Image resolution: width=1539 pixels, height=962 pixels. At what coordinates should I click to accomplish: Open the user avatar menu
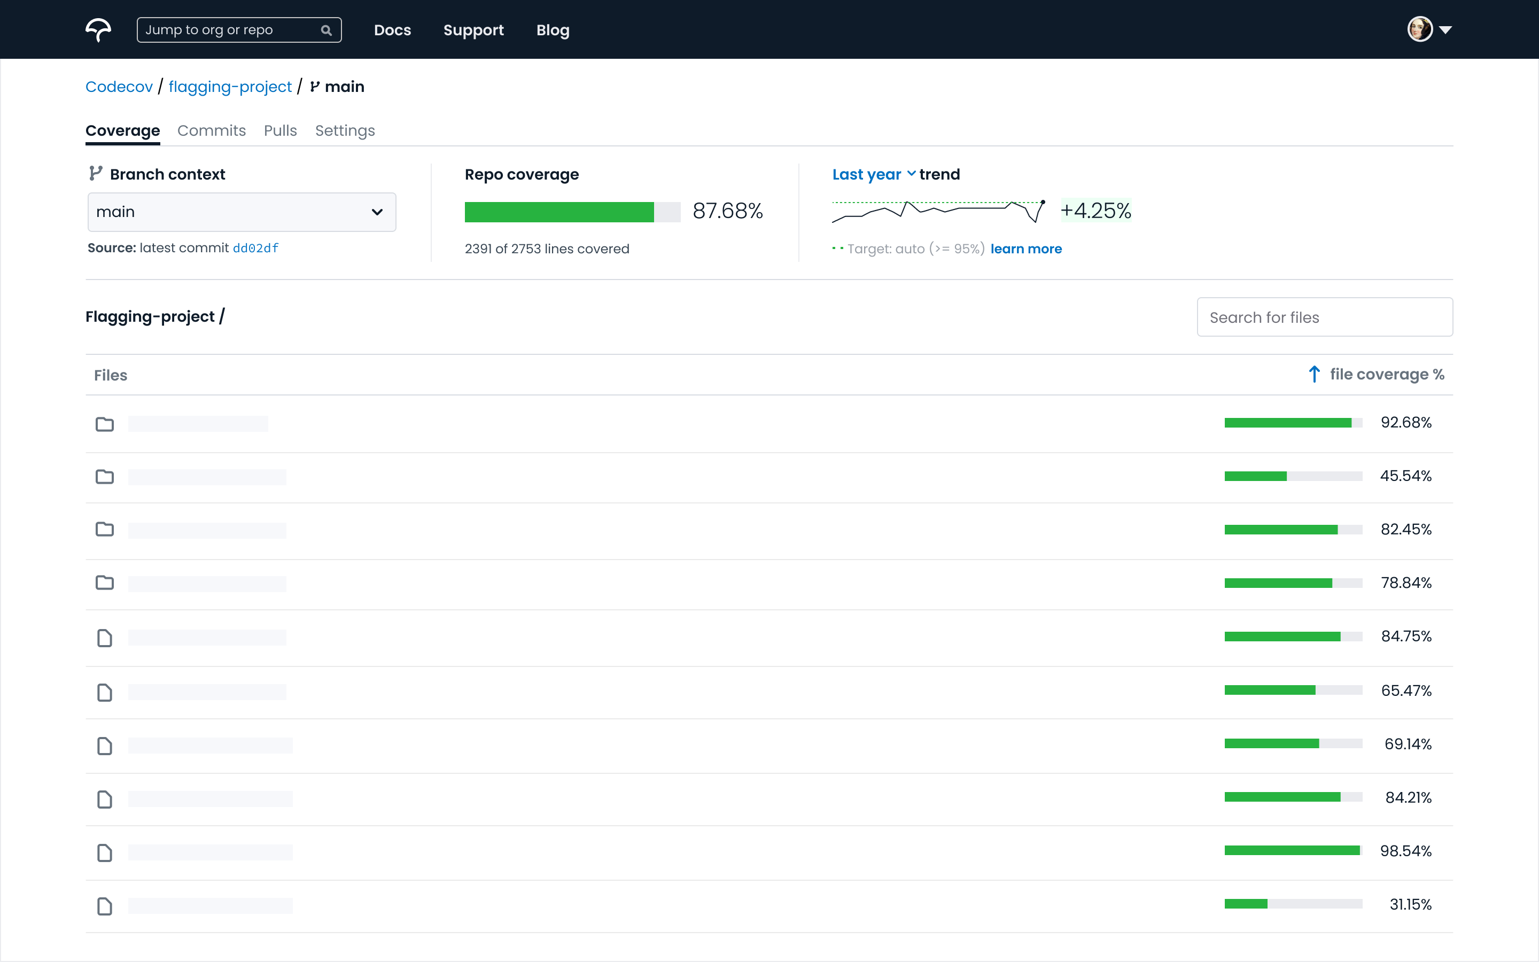(1419, 29)
